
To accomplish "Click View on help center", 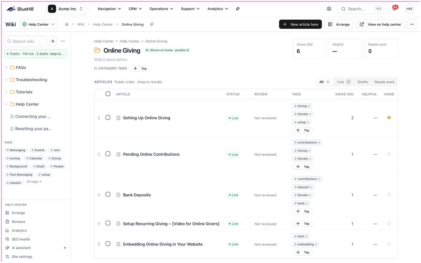I will point(380,24).
